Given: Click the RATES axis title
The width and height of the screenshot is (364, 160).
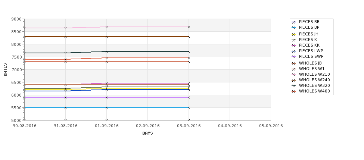Looking at the screenshot, I should pos(5,70).
